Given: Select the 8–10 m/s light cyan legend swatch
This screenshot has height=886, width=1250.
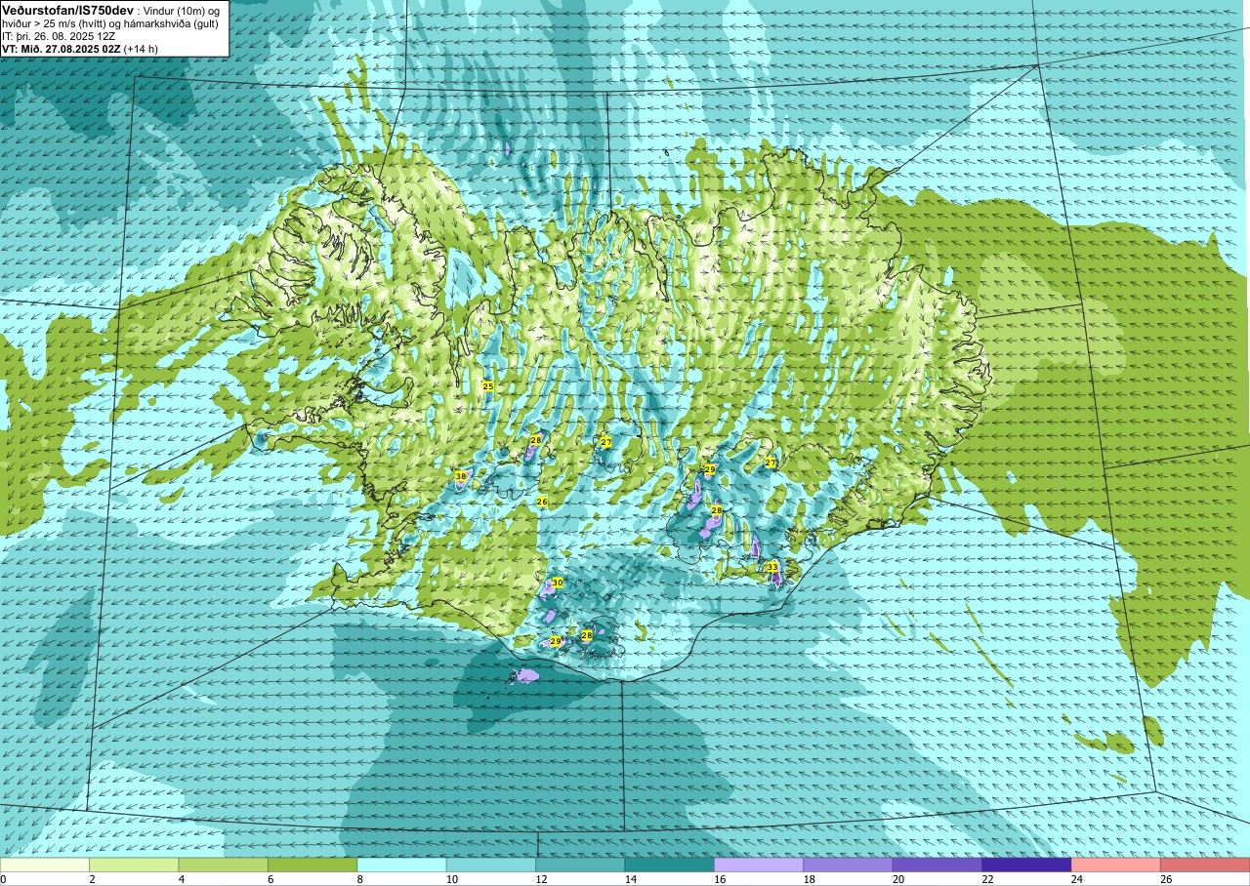Looking at the screenshot, I should tap(402, 865).
